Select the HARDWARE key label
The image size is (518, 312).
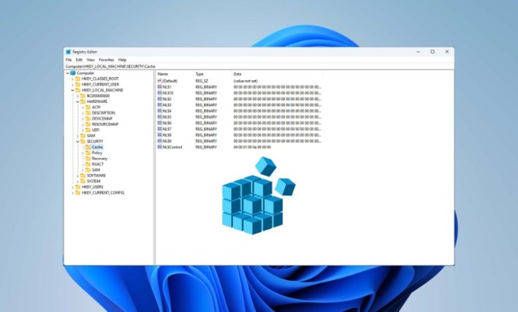[x=97, y=102]
